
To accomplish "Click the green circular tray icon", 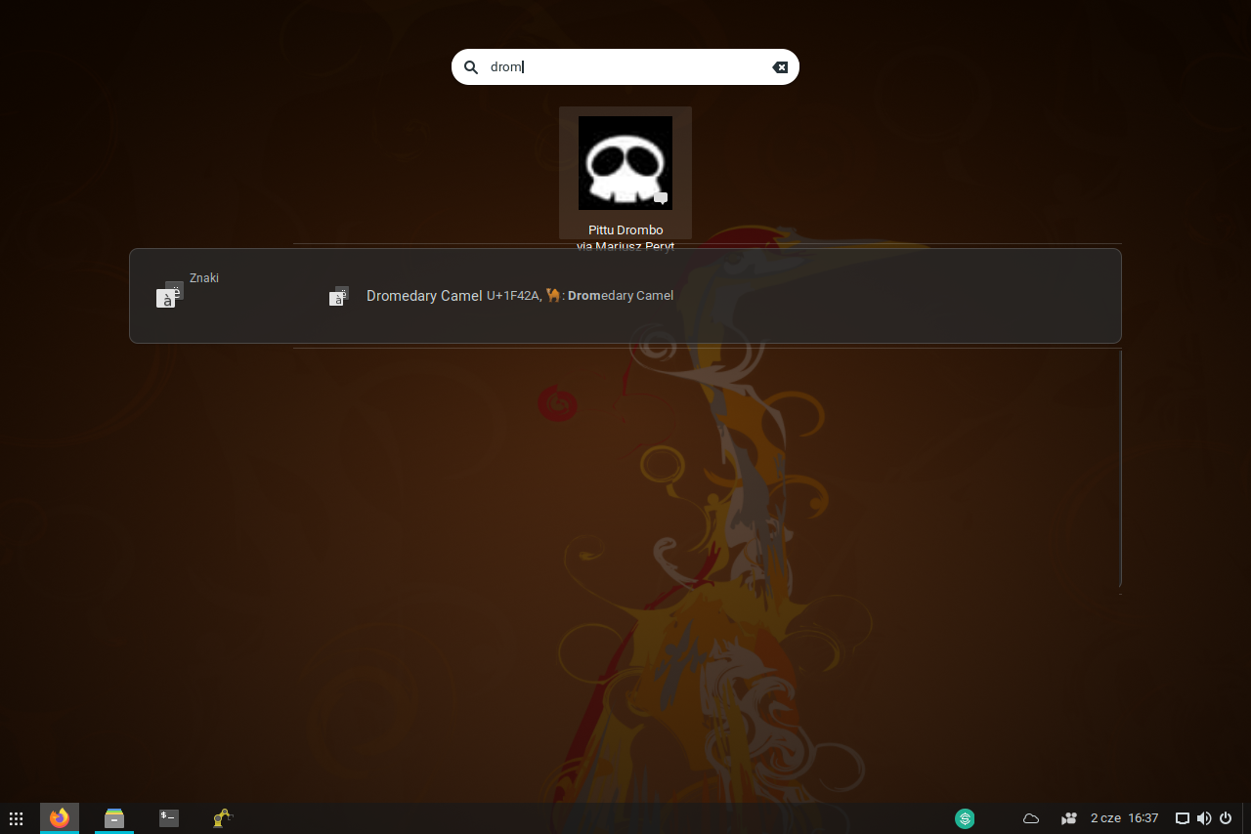I will (965, 818).
